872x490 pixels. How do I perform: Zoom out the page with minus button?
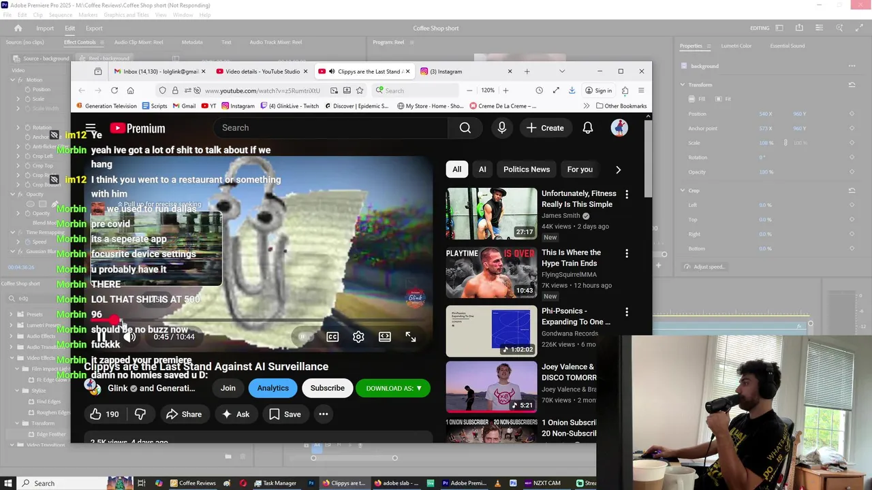point(469,91)
